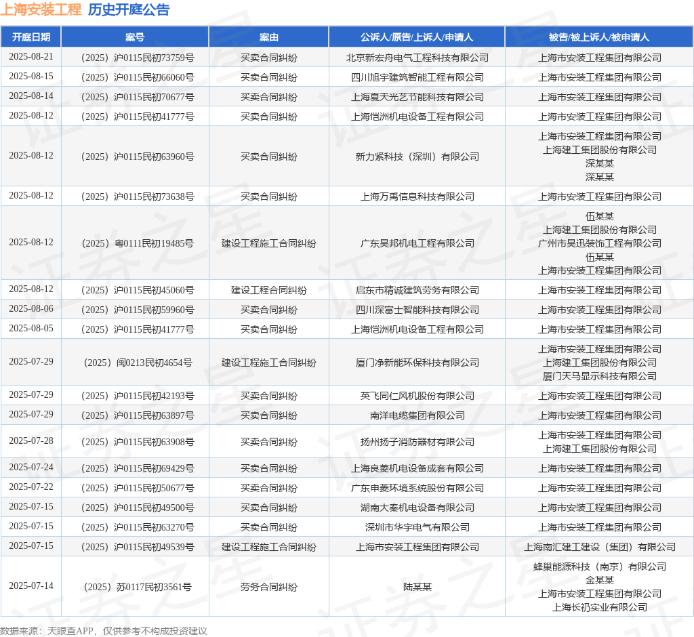The width and height of the screenshot is (694, 637).
Task: Click plaintiff 英飞同仁风机股份有限公司
Action: click(x=417, y=395)
